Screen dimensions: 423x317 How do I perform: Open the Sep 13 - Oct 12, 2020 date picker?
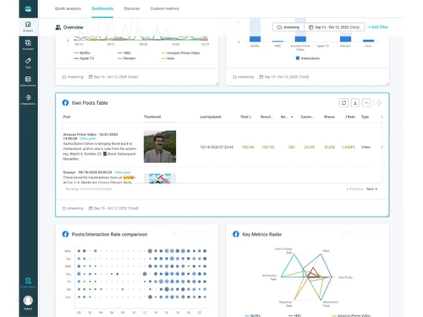334,27
